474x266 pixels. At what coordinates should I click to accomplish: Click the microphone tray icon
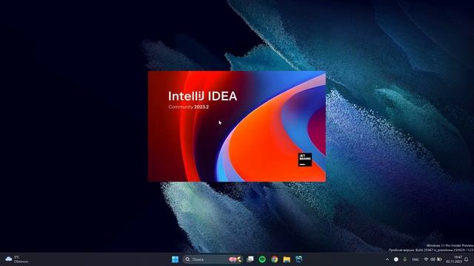tap(405, 259)
